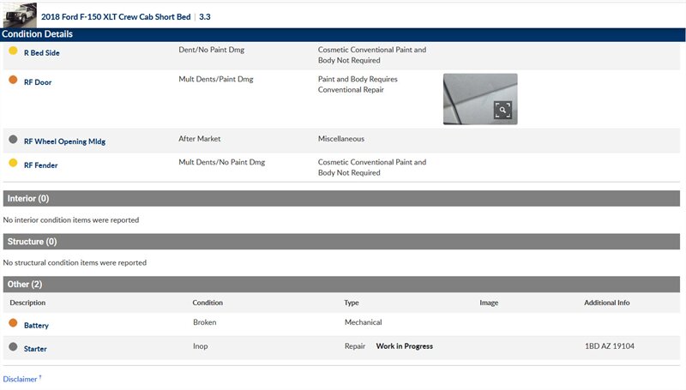Select the RF Fender condition item
This screenshot has height=390, width=686.
click(40, 165)
